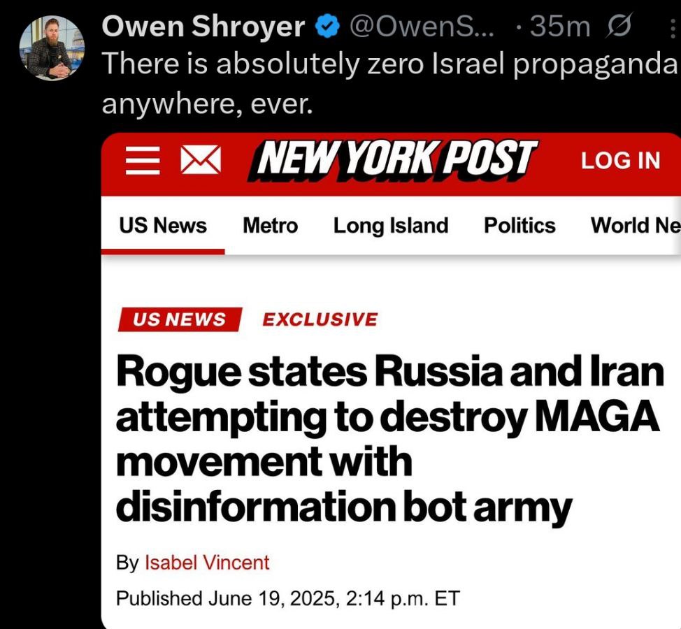Go to the Politics tab

(x=519, y=226)
